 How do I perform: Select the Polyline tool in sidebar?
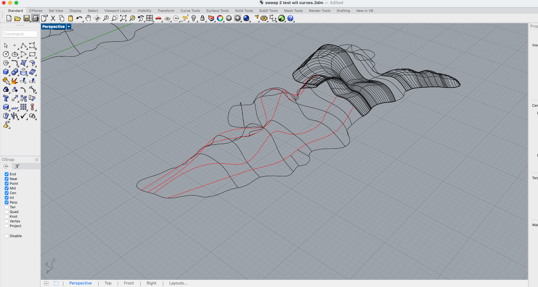[x=24, y=46]
